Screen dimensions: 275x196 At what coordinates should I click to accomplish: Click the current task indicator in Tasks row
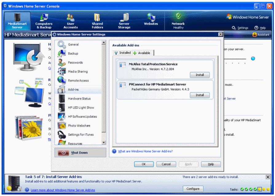pyautogui.click(x=259, y=189)
